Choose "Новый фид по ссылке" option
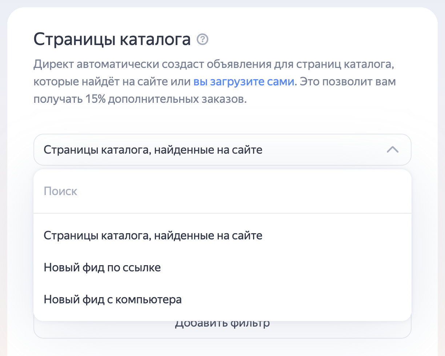 (x=102, y=268)
